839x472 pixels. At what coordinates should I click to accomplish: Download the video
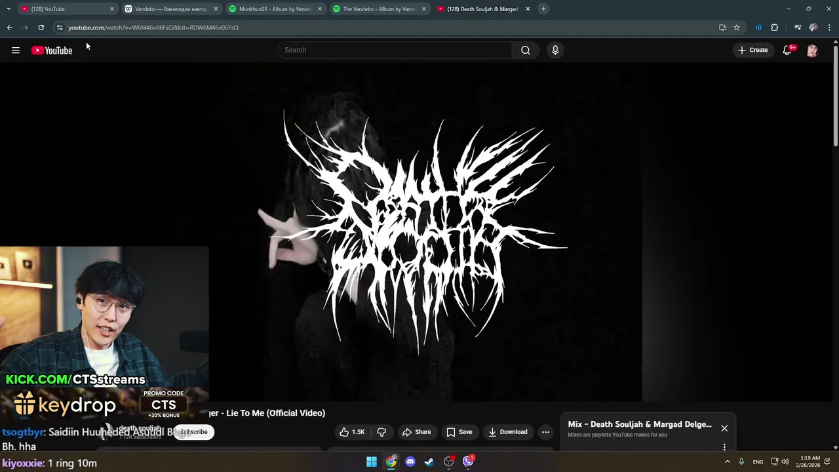[x=508, y=432]
